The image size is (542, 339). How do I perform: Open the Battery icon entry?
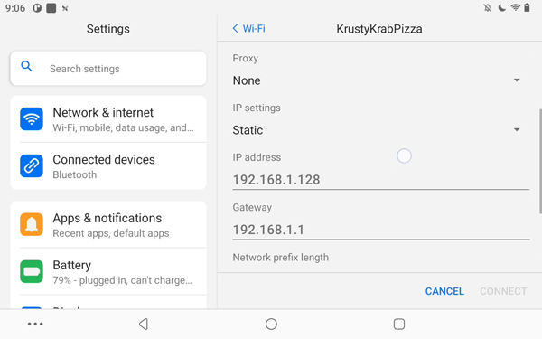32,271
